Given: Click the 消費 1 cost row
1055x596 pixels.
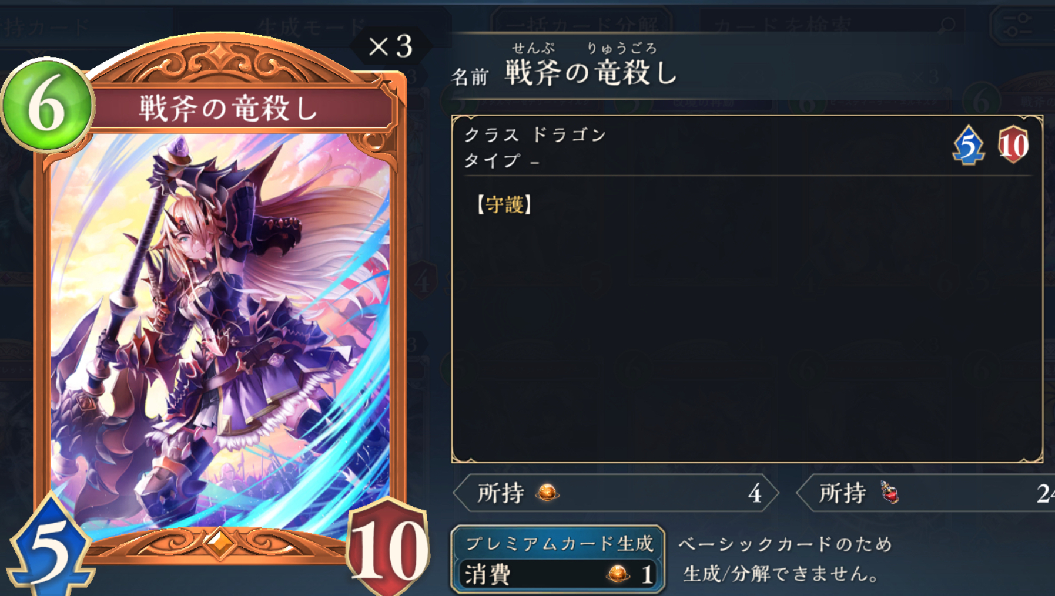Looking at the screenshot, I should [x=558, y=574].
